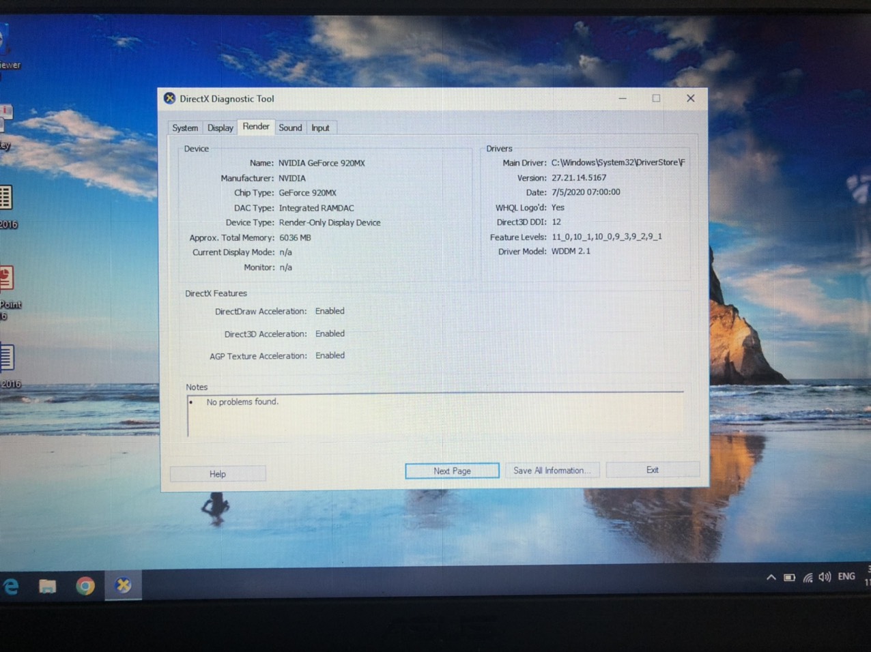871x652 pixels.
Task: Select the Excel 2016 desktop icon
Action: point(7,198)
